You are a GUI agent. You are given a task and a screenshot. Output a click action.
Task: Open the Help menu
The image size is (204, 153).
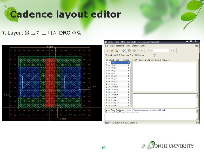pos(196,46)
